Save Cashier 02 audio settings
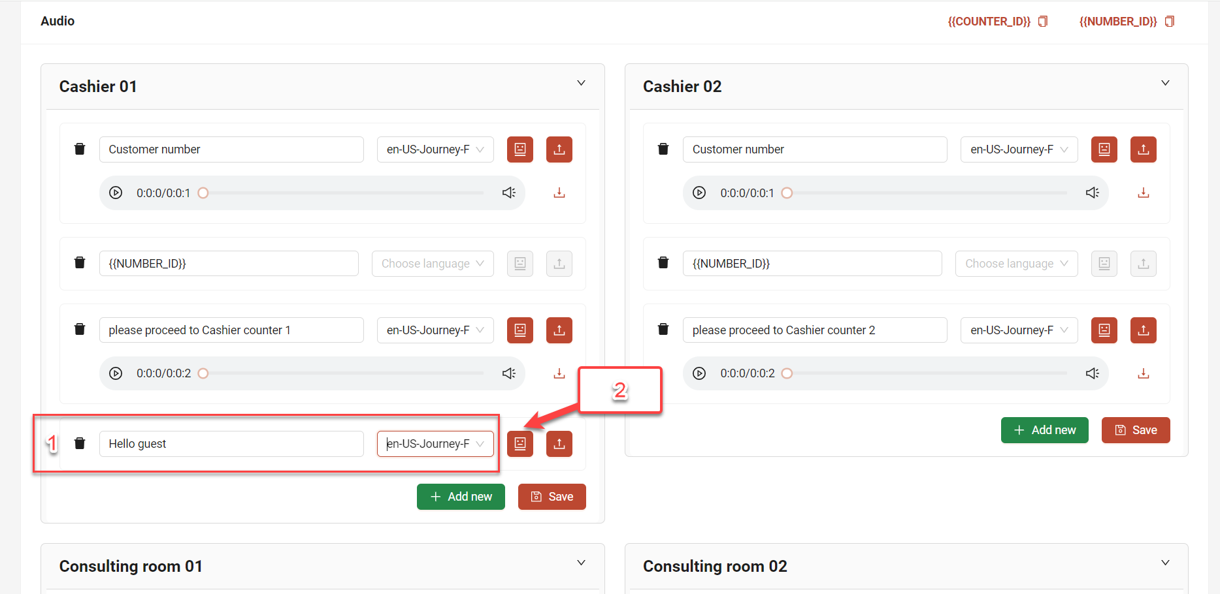The width and height of the screenshot is (1220, 594). (1136, 430)
